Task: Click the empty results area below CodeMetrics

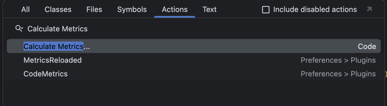Action: click(x=193, y=93)
